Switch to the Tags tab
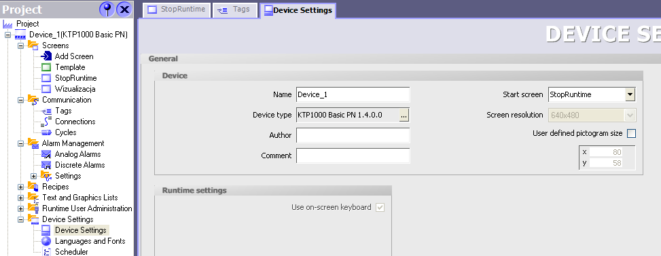661x256 pixels. click(235, 10)
